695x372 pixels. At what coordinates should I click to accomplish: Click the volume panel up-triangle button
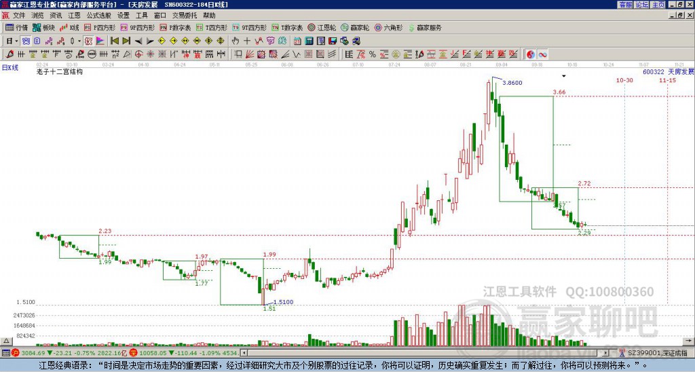pos(5,341)
